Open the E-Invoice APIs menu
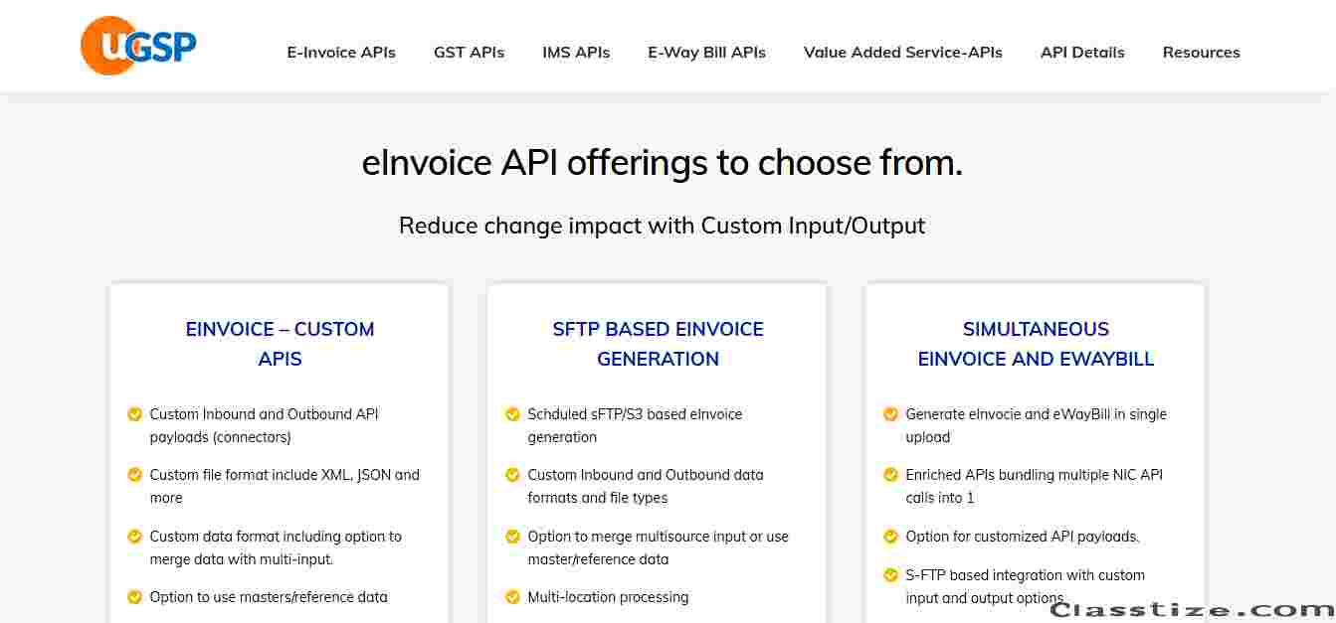The height and width of the screenshot is (623, 1336). click(x=341, y=53)
